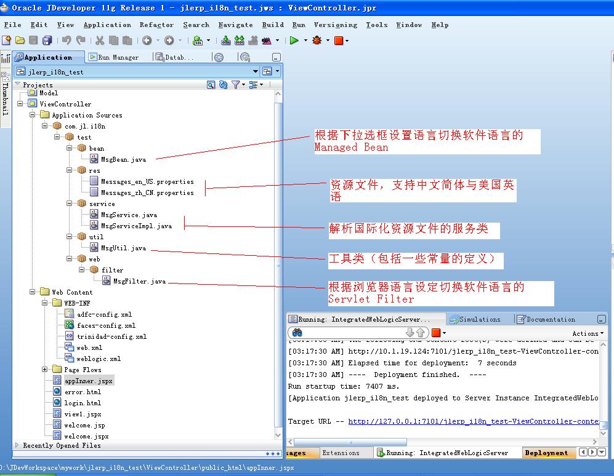The height and width of the screenshot is (476, 614).
Task: Click the find-next down arrow in log search
Action: pyautogui.click(x=410, y=333)
